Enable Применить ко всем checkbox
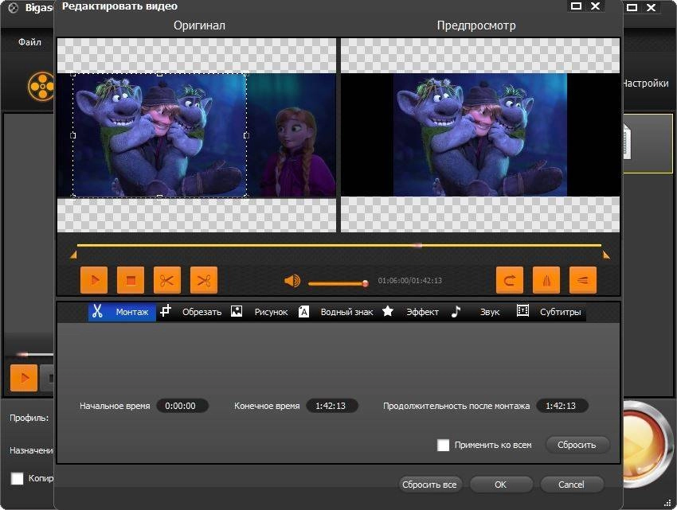This screenshot has width=677, height=510. tap(443, 445)
